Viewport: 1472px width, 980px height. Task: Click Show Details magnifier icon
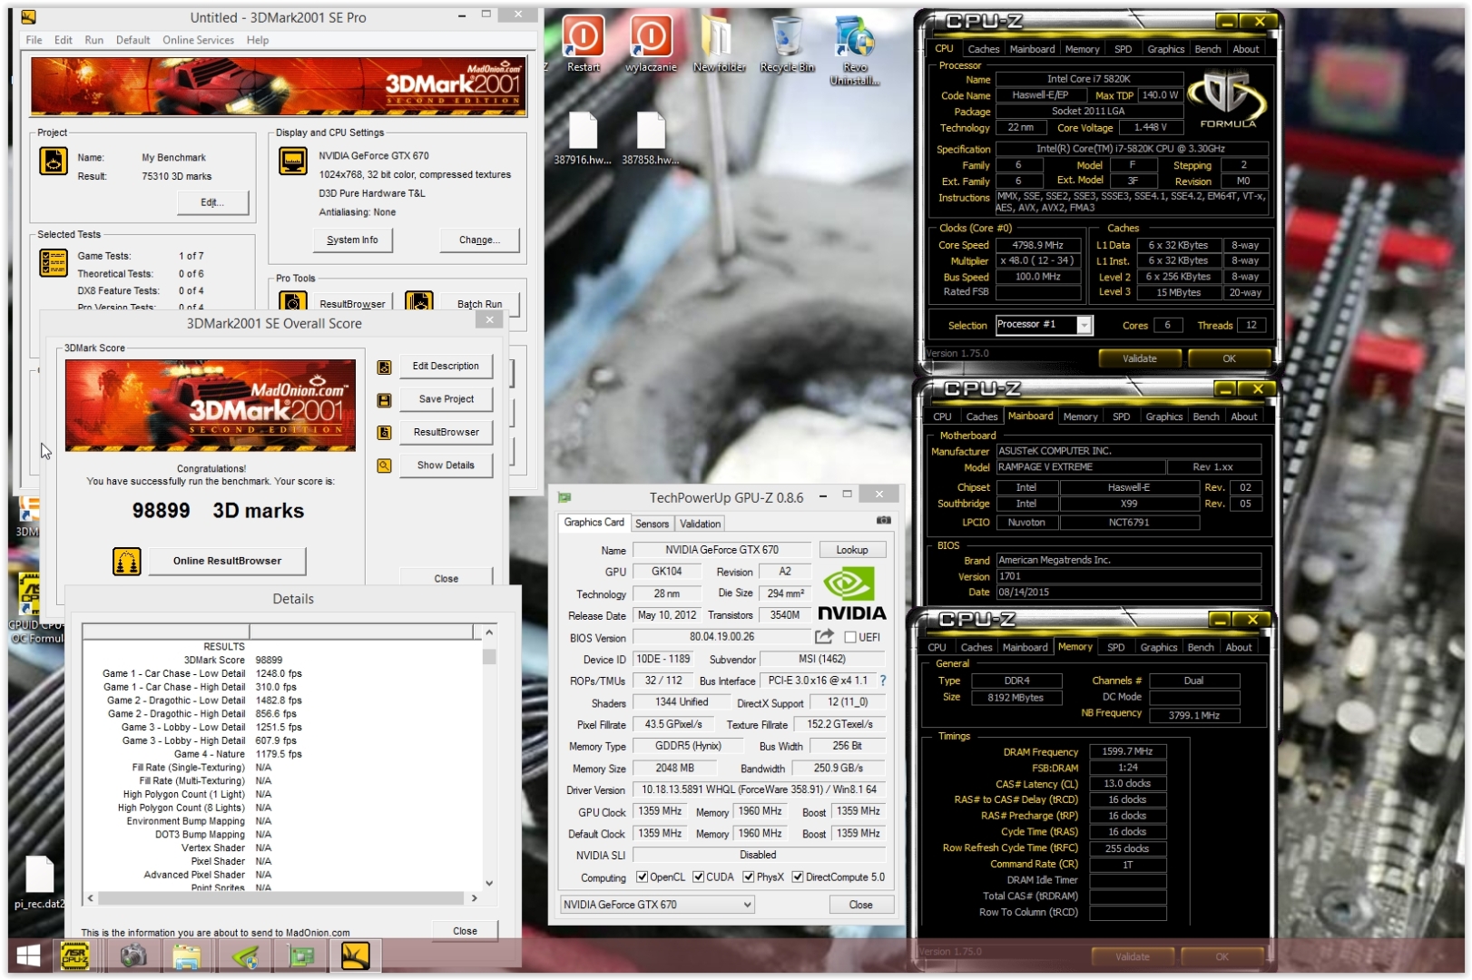coord(384,465)
